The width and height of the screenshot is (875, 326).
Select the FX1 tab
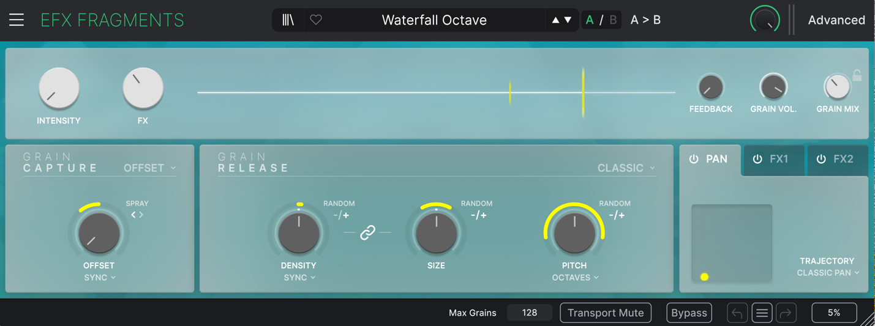(774, 159)
